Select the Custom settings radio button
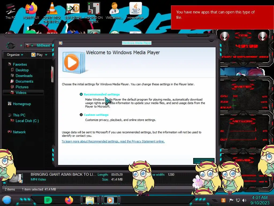 coord(81,115)
